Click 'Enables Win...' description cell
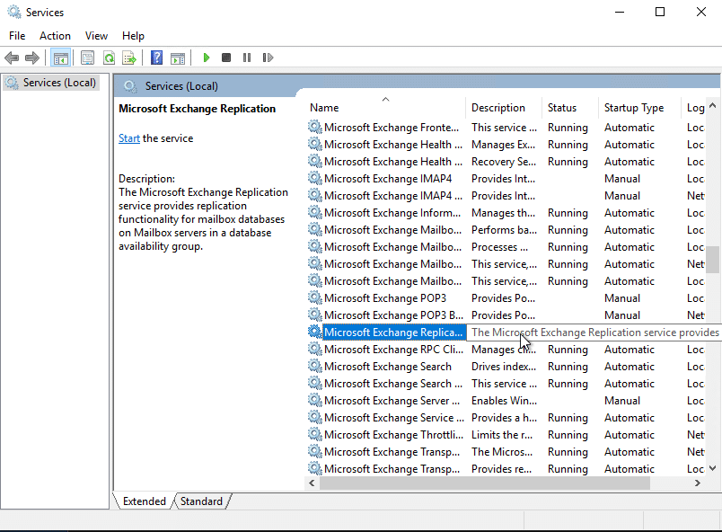Image resolution: width=722 pixels, height=532 pixels. (504, 400)
